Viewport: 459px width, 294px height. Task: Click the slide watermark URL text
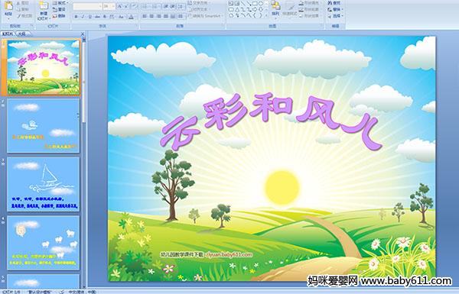[229, 254]
